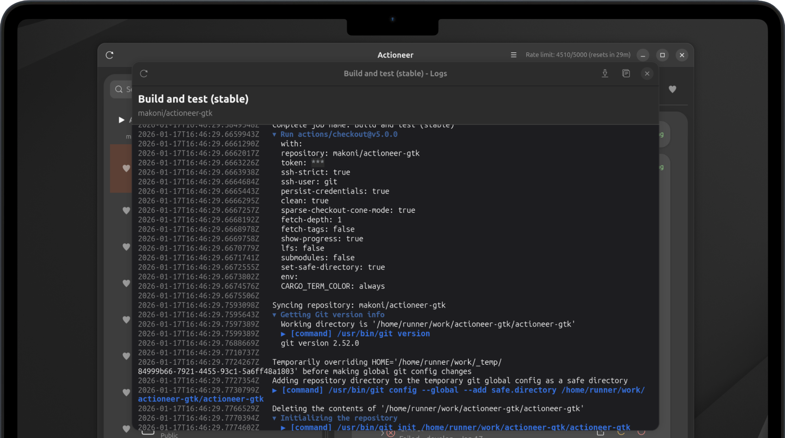Refresh the main Actioneer window
785x438 pixels.
pos(109,55)
